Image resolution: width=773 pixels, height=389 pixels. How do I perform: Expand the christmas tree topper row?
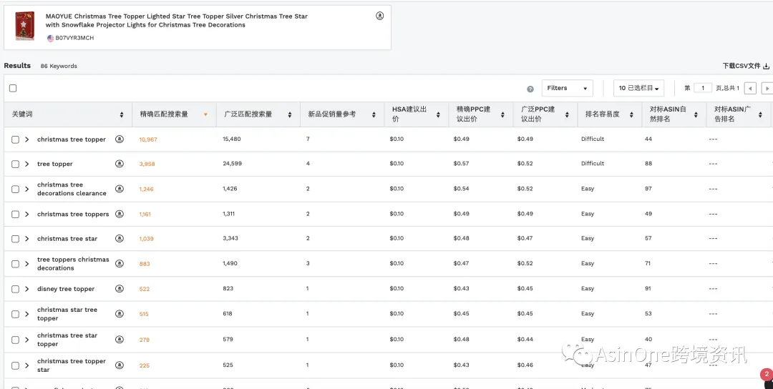click(x=27, y=139)
